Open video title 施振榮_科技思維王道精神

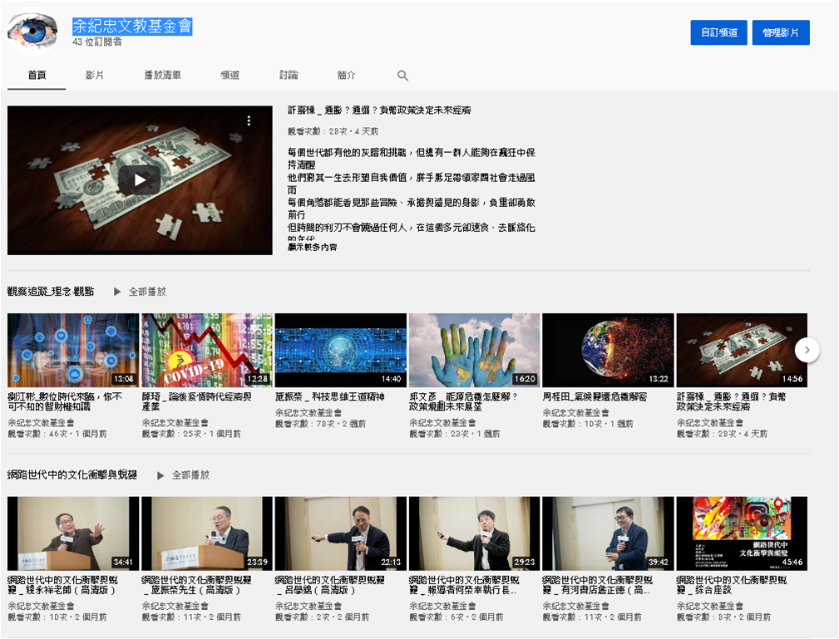point(330,396)
